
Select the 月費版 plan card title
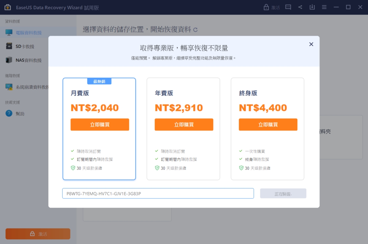(80, 93)
